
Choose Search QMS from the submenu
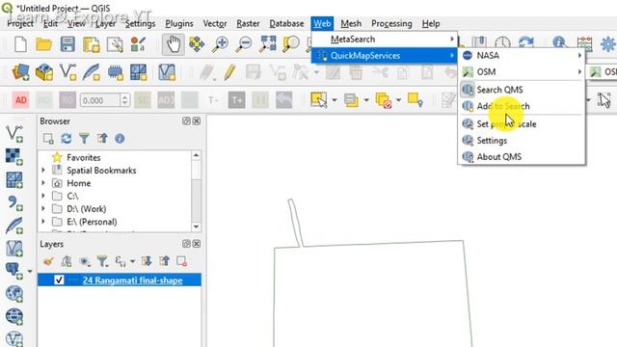(x=522, y=90)
